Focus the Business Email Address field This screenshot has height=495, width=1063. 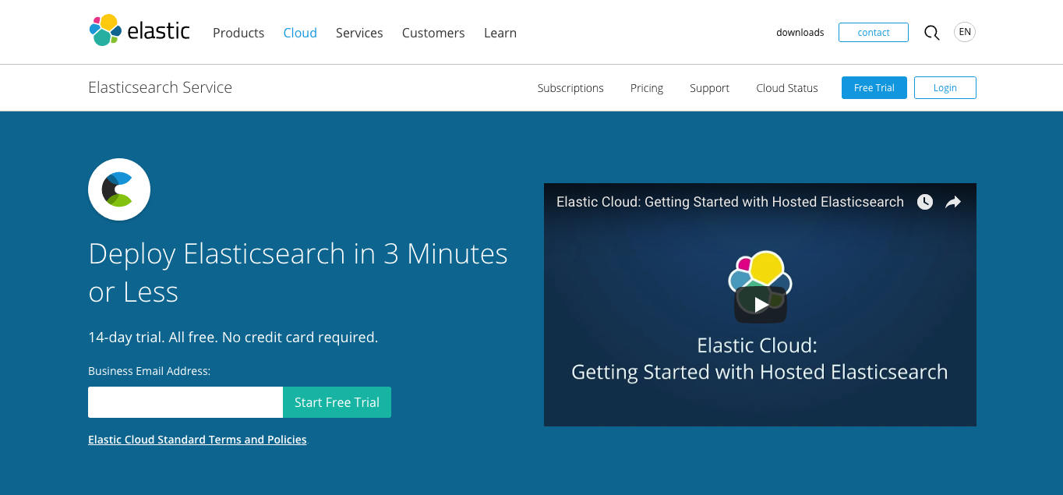coord(185,402)
